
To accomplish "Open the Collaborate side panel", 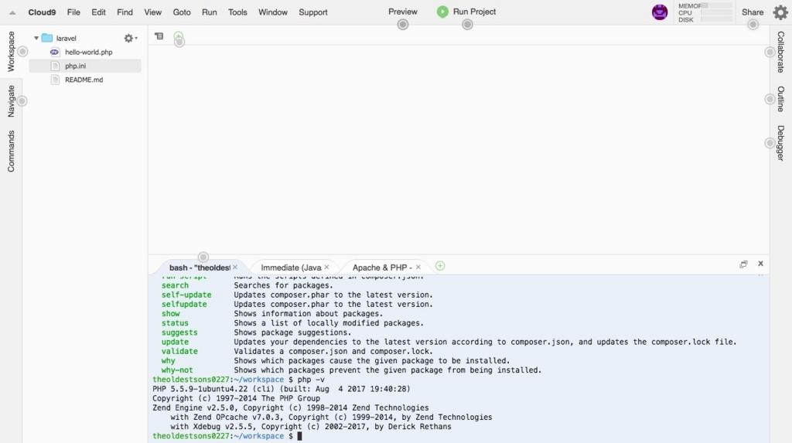I will (x=781, y=52).
